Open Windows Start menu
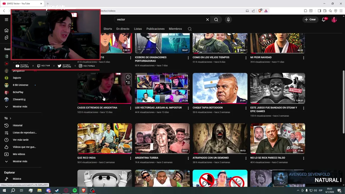345x194 pixels. [4, 190]
